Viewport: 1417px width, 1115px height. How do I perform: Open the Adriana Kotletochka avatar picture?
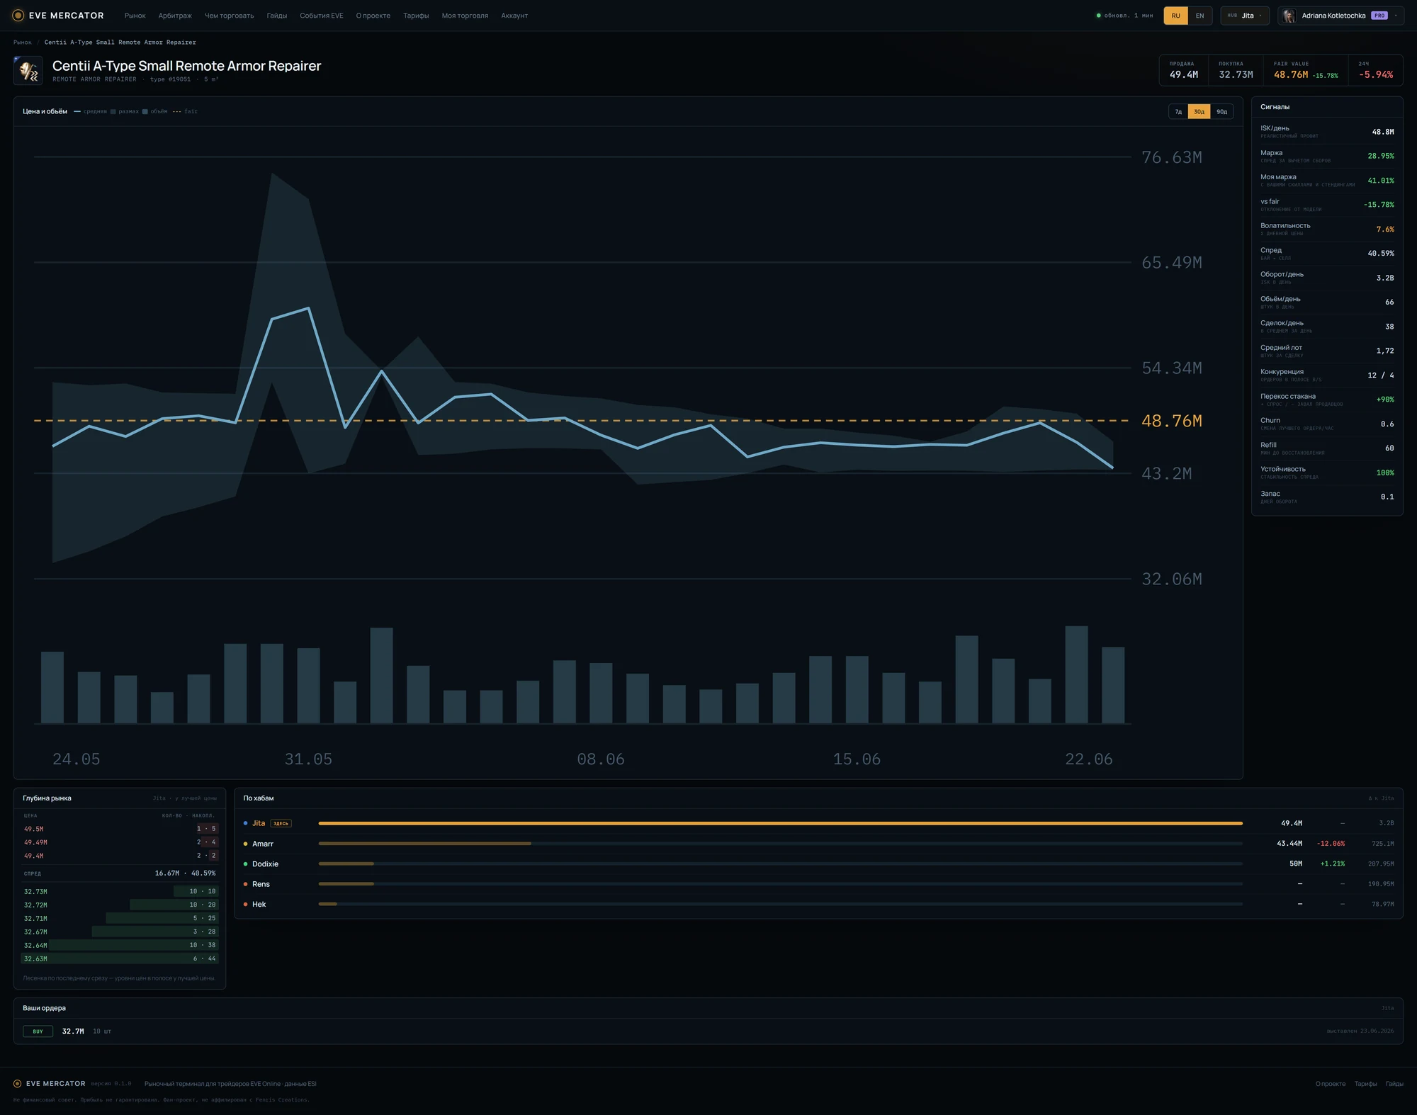point(1289,16)
